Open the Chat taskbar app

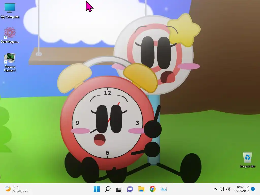pyautogui.click(x=130, y=189)
